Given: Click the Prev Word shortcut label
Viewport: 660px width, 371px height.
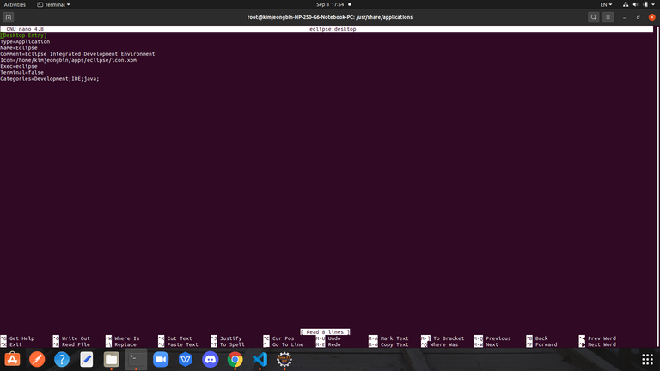Looking at the screenshot, I should (x=602, y=338).
